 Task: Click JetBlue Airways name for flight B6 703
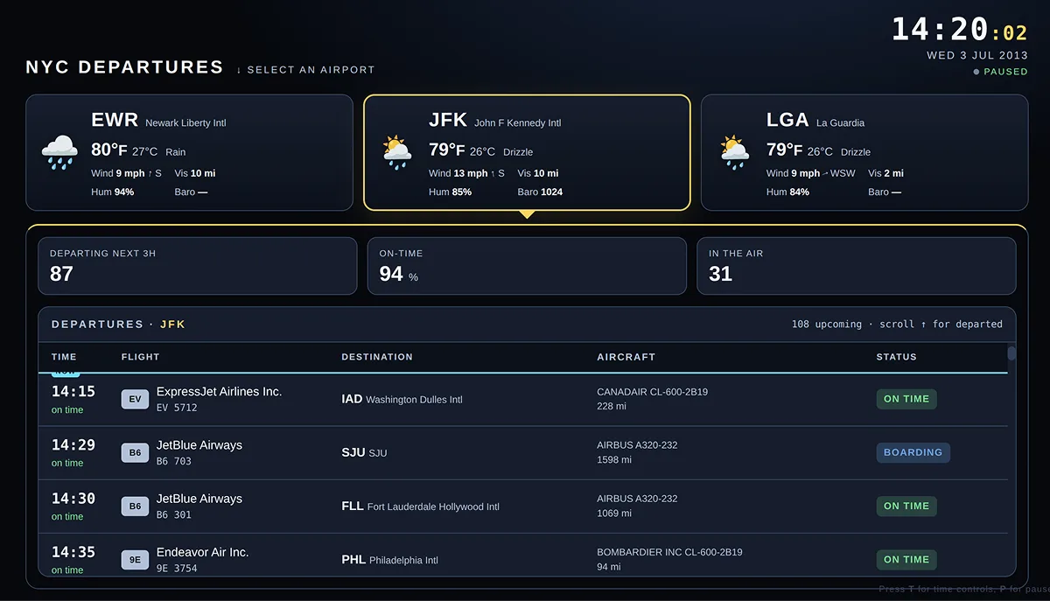199,445
